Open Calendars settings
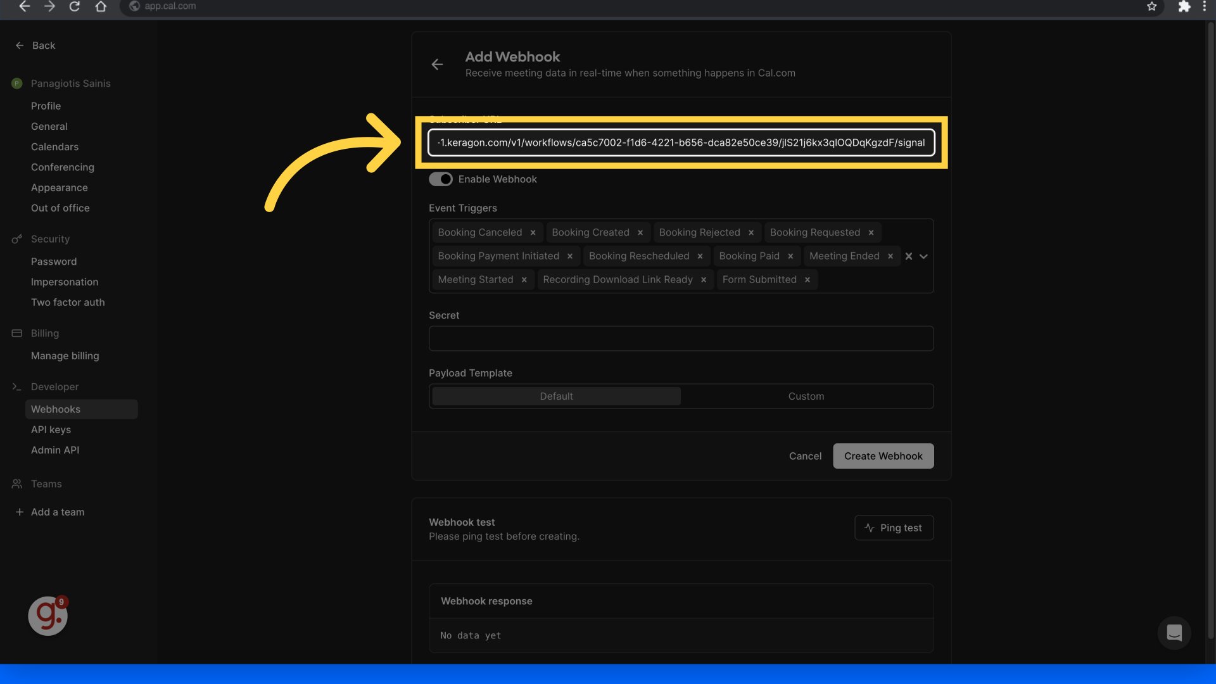Viewport: 1216px width, 684px height. (54, 146)
